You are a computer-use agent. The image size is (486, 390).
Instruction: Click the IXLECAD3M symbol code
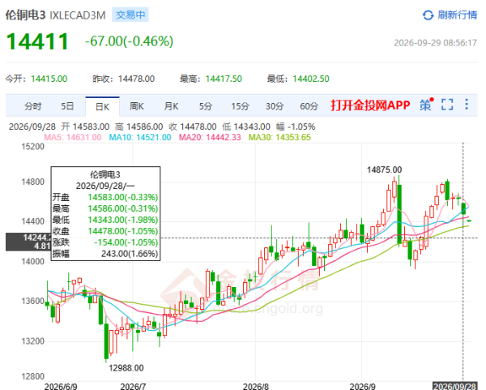click(x=78, y=15)
